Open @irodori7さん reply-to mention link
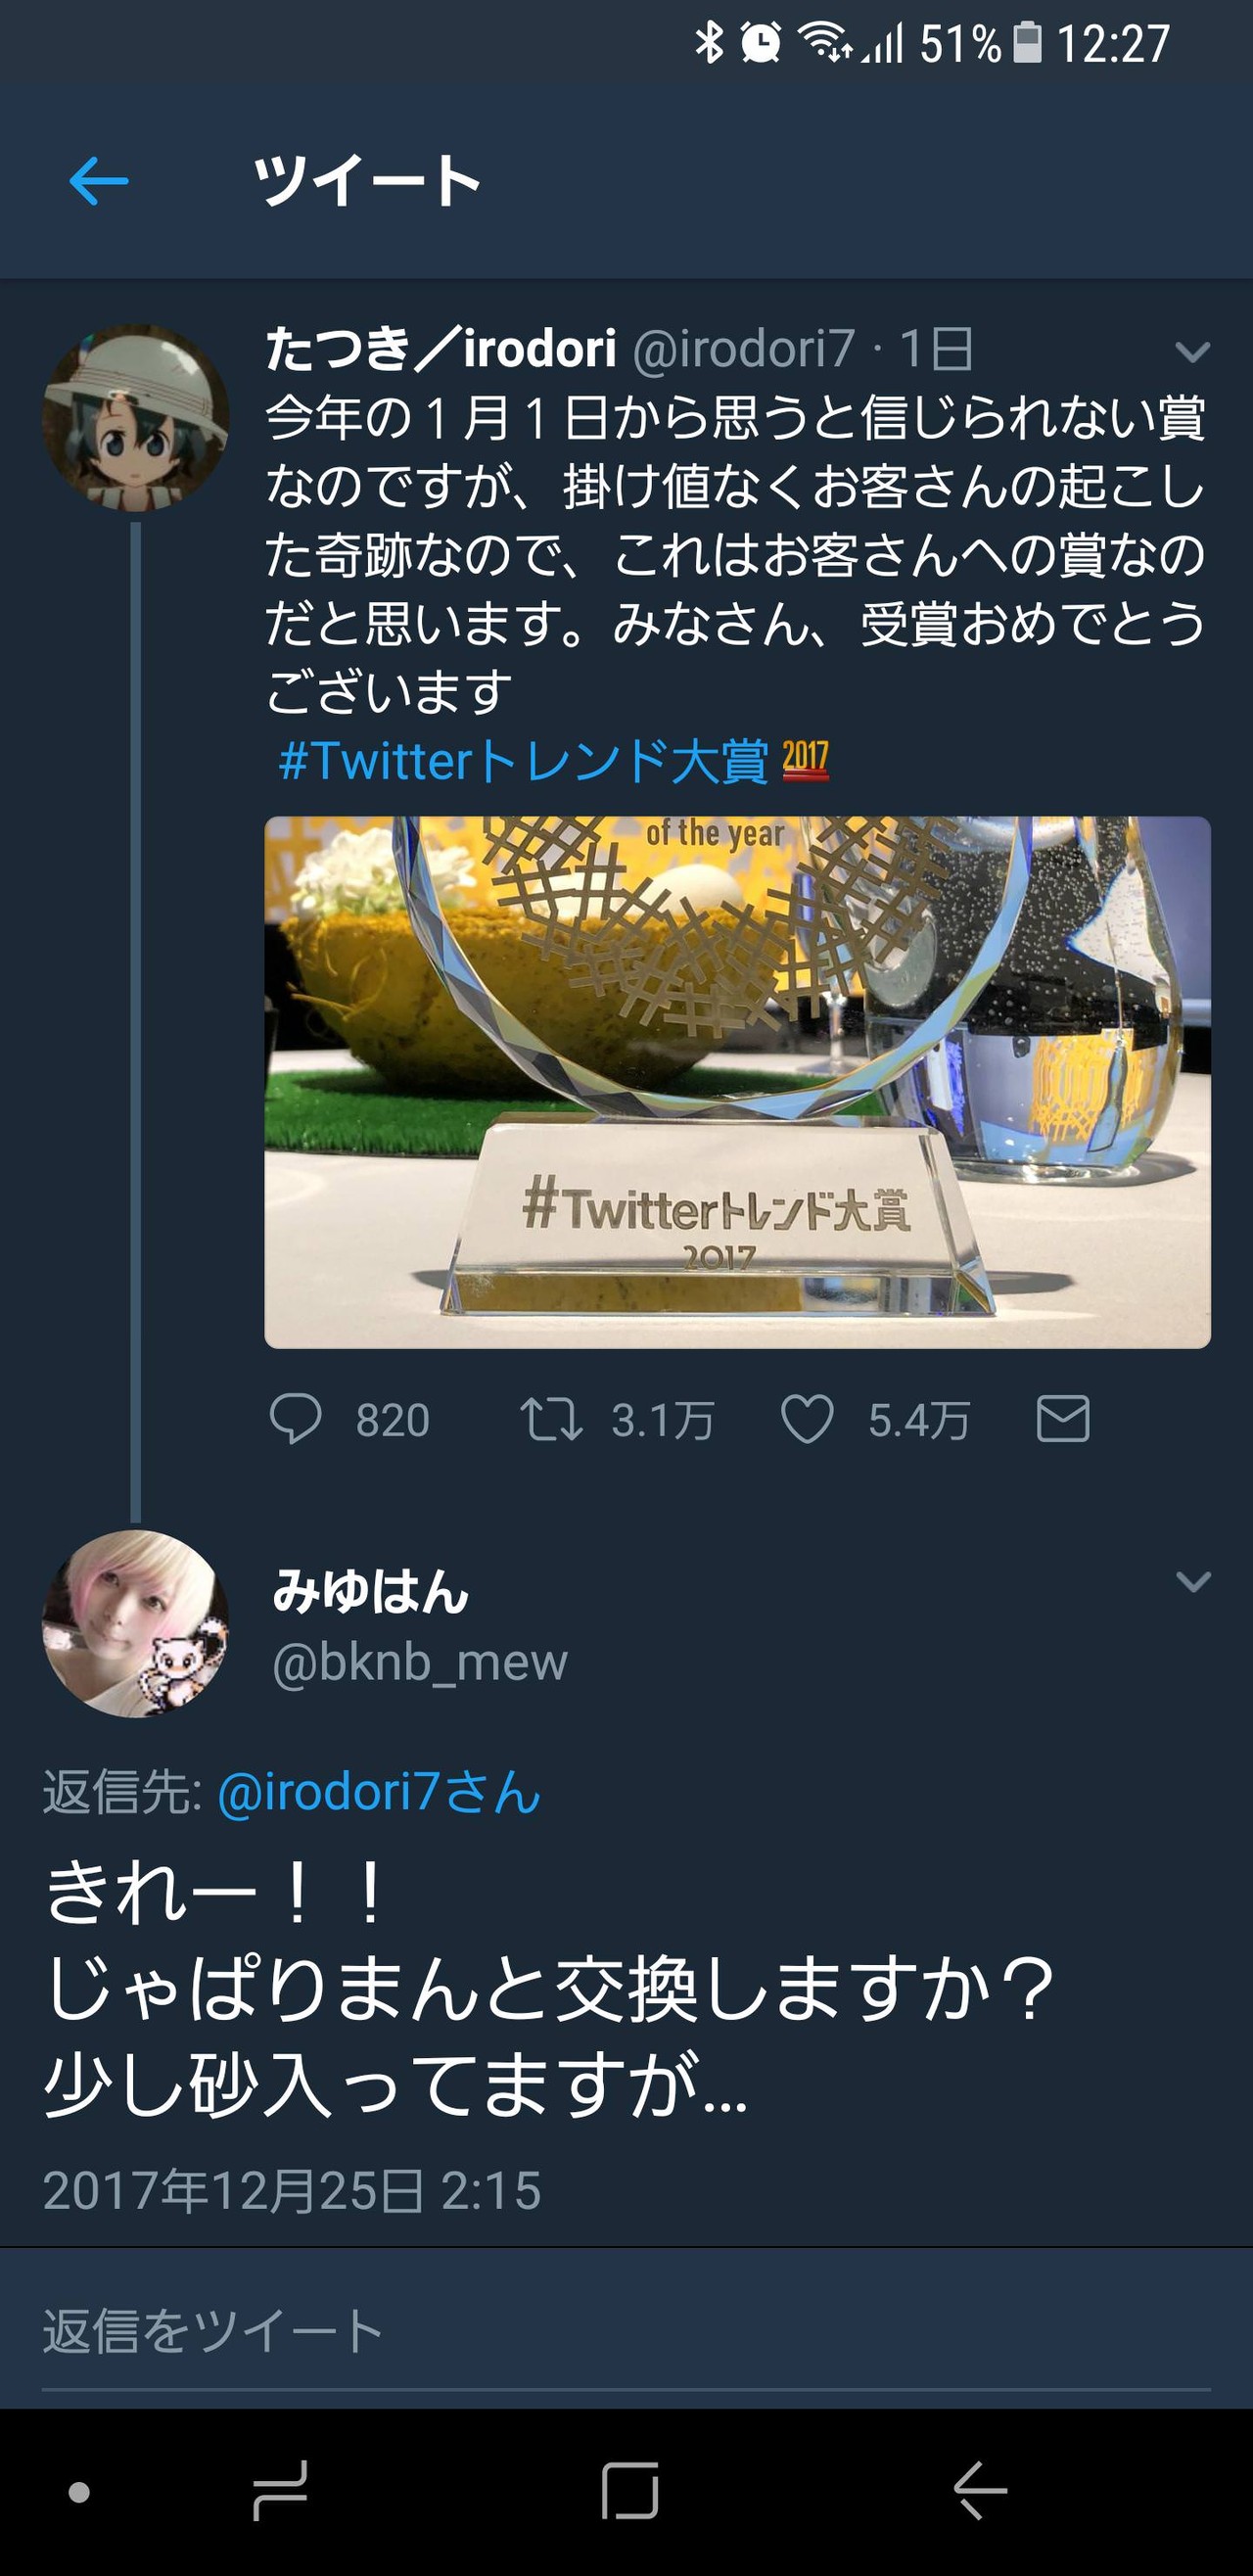Viewport: 1253px width, 2576px height. tap(379, 1791)
